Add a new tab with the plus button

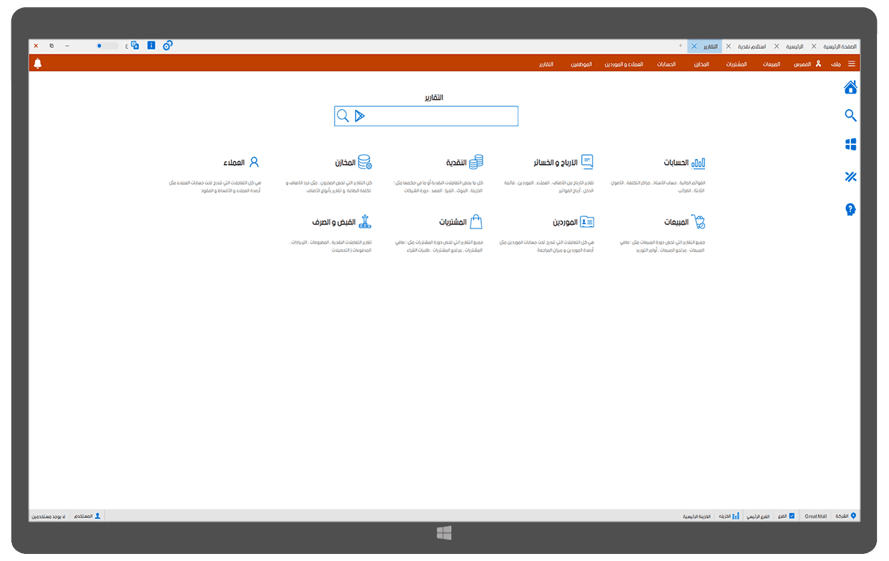pos(680,46)
